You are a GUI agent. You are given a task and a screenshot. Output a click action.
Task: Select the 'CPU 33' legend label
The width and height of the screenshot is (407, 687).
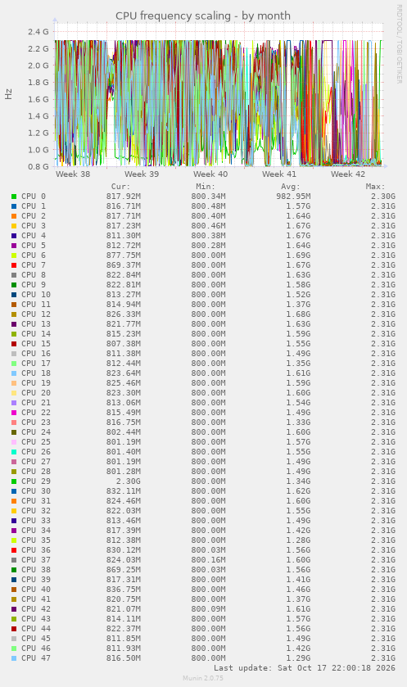tap(36, 521)
